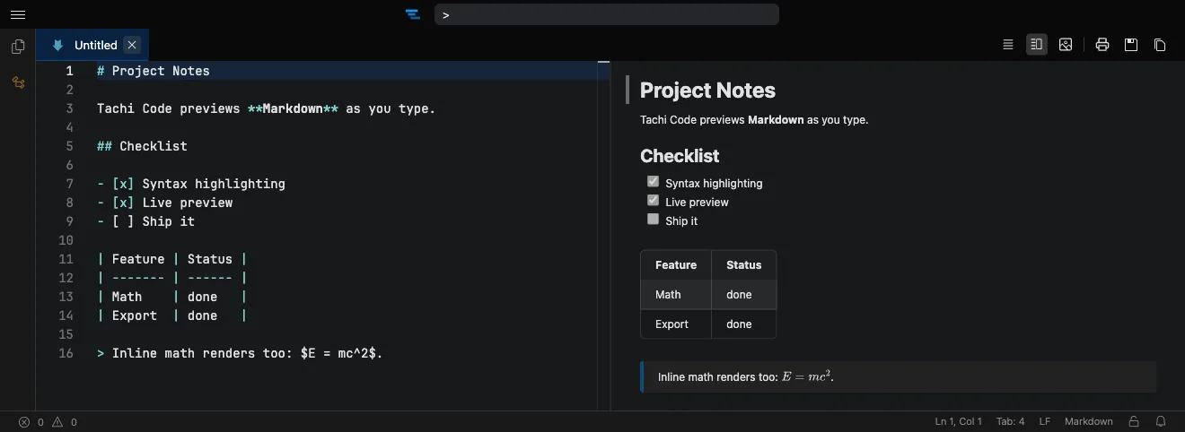Screen dimensions: 1185x432
Task: Click the bold **Markdown** word in editor
Action: tap(294, 108)
